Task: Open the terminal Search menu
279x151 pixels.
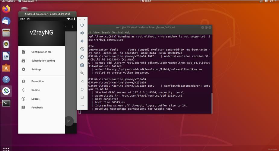Action: pyautogui.click(x=106, y=32)
